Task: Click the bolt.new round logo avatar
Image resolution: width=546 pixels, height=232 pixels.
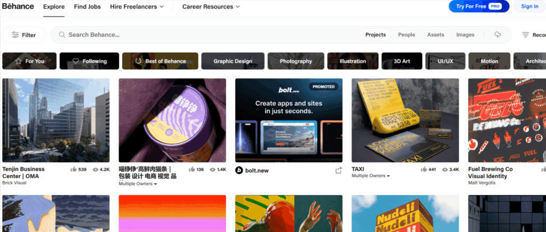Action: 239,170
